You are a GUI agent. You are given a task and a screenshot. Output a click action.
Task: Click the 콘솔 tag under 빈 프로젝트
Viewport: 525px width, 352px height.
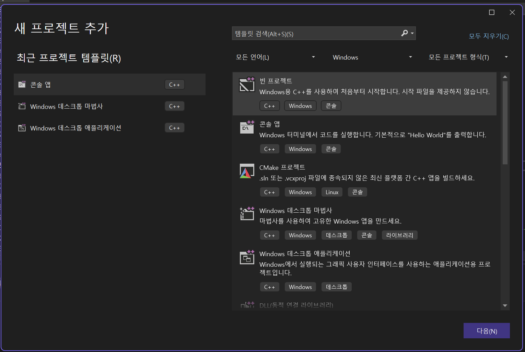point(331,106)
